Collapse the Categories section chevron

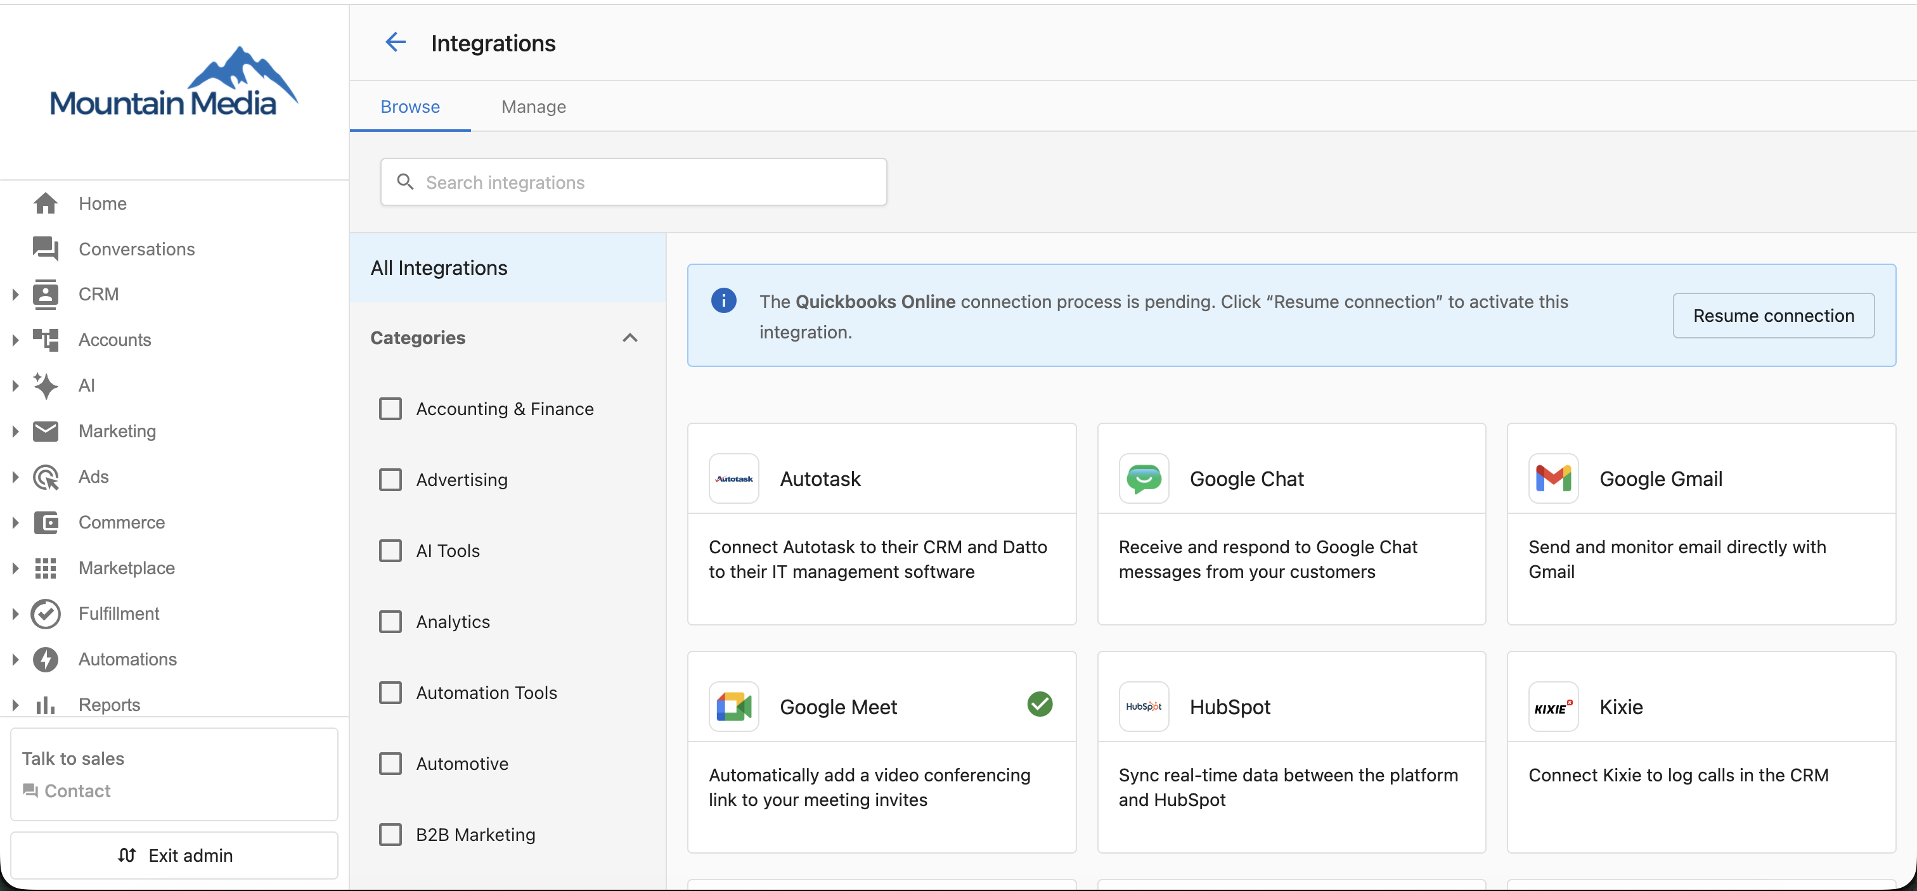coord(629,338)
